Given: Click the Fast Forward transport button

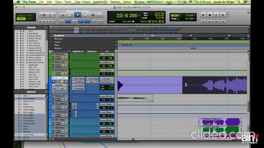Looking at the screenshot, I should tap(216, 21).
